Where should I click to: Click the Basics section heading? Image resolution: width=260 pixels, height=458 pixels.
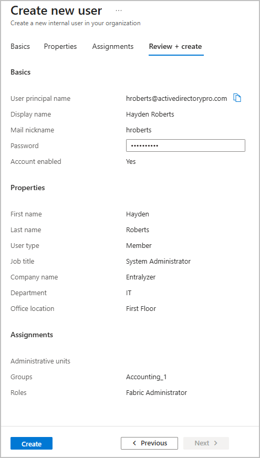(20, 72)
